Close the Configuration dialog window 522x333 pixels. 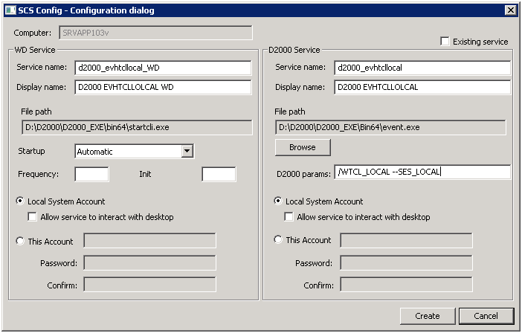[x=510, y=10]
